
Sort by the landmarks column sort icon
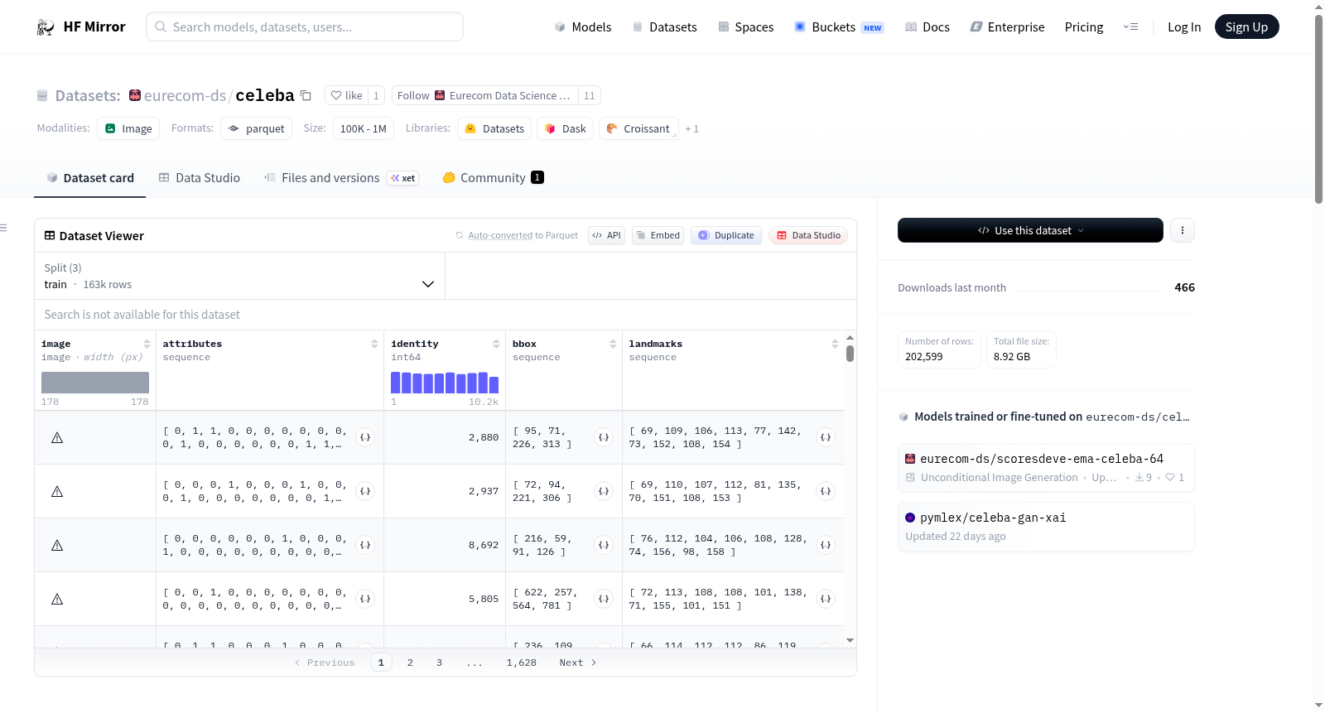[x=835, y=344]
